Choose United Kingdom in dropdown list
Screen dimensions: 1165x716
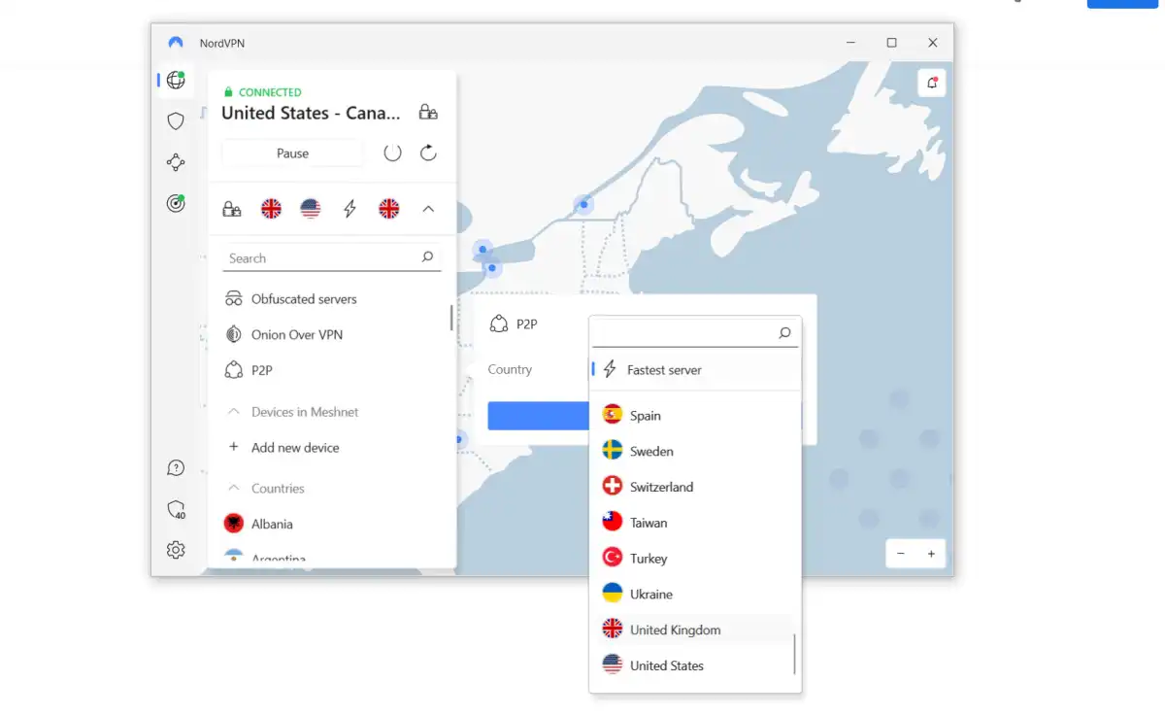click(x=675, y=630)
